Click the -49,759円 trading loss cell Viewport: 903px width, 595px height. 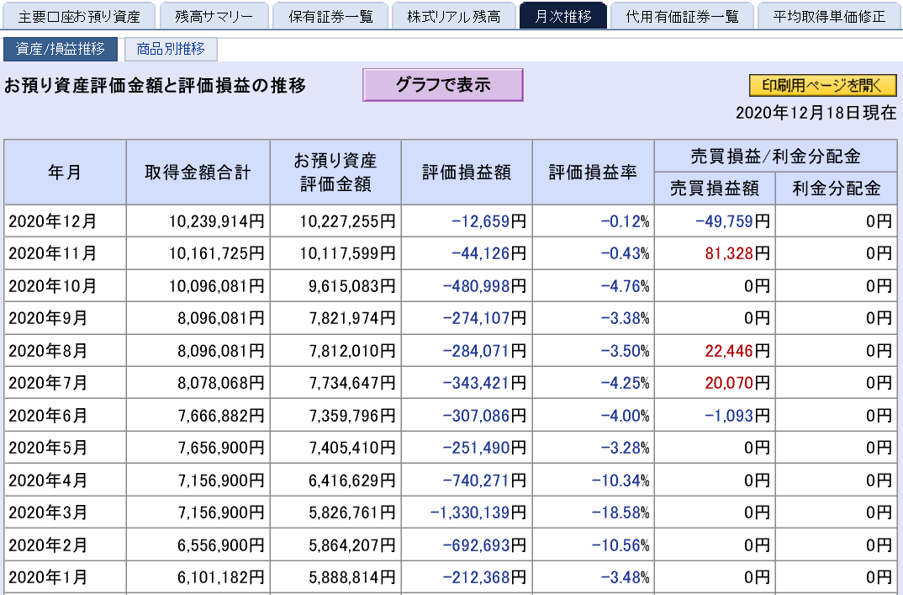715,220
